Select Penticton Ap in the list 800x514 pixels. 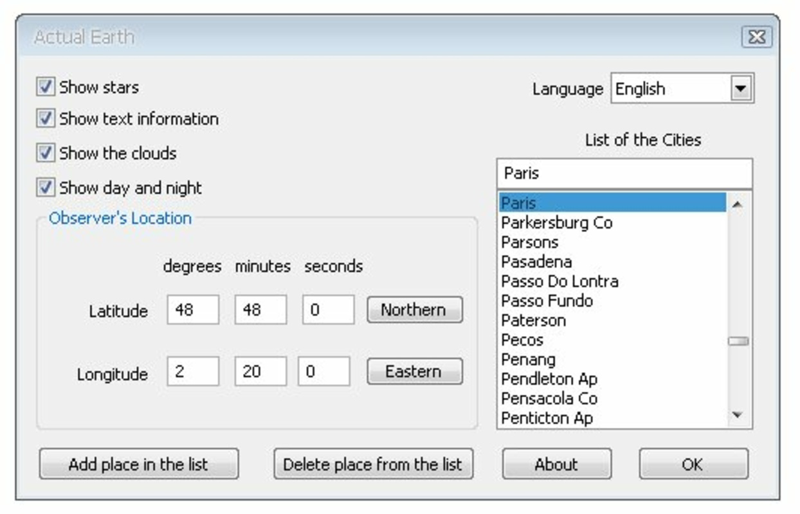(612, 418)
